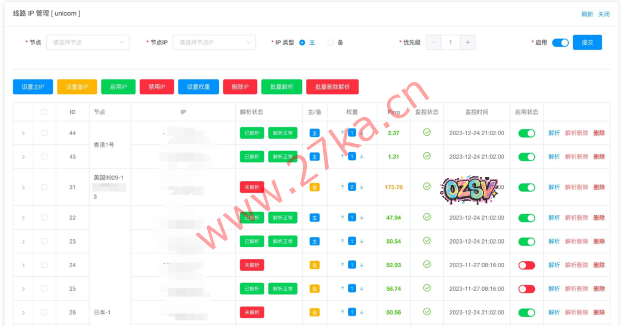Click 解析 link for ID 44

[x=554, y=133]
